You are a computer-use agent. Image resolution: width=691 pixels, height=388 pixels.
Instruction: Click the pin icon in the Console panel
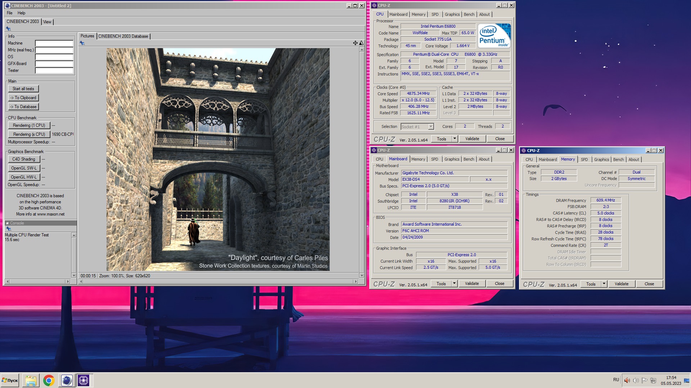[8, 229]
